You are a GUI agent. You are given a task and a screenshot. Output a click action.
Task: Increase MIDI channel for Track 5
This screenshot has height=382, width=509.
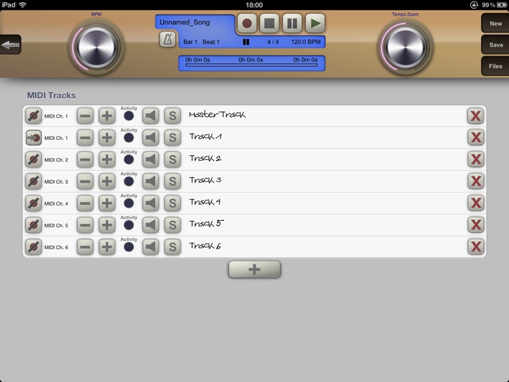tap(107, 225)
